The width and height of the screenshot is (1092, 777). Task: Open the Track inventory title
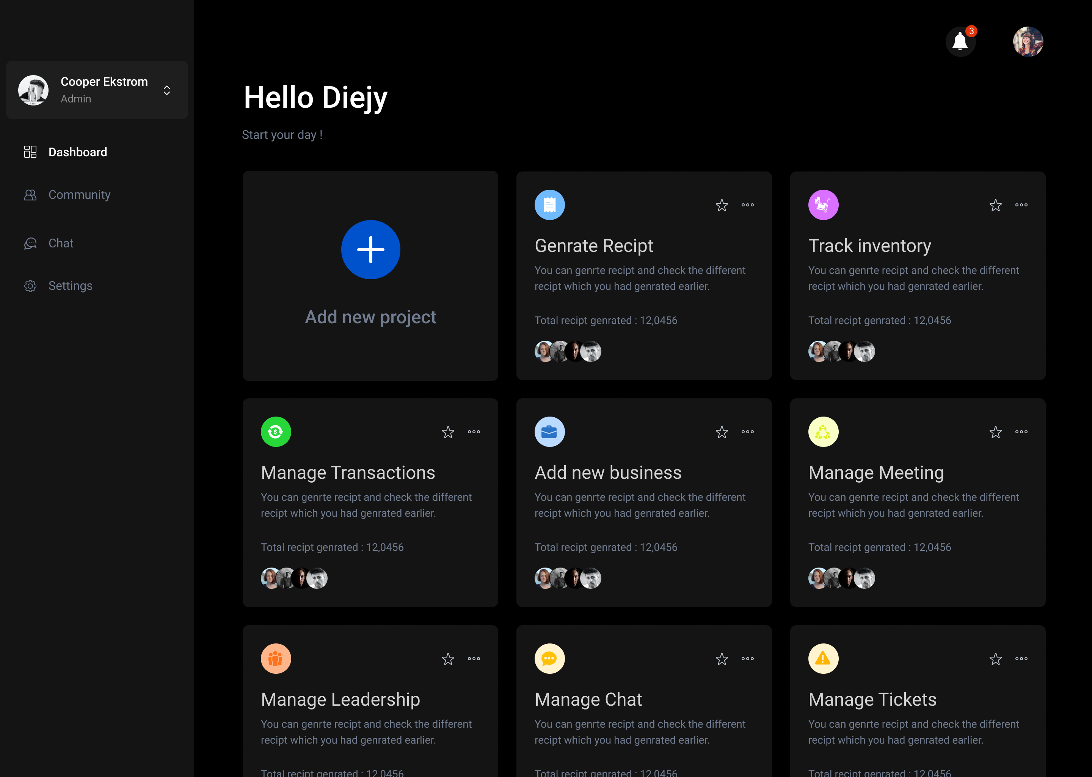[870, 245]
